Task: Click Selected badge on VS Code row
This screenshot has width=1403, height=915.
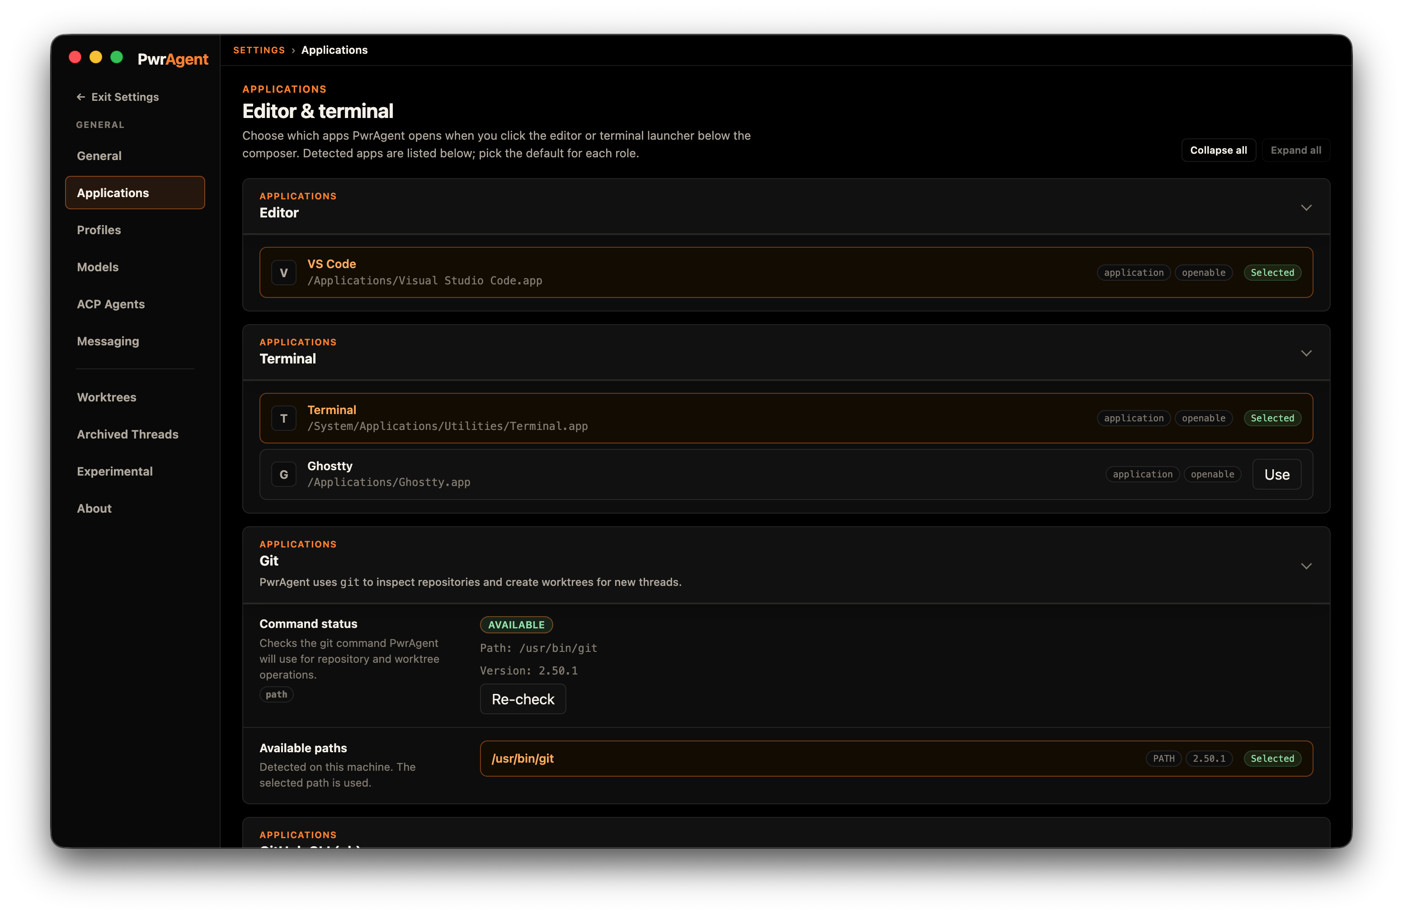Action: [1272, 273]
